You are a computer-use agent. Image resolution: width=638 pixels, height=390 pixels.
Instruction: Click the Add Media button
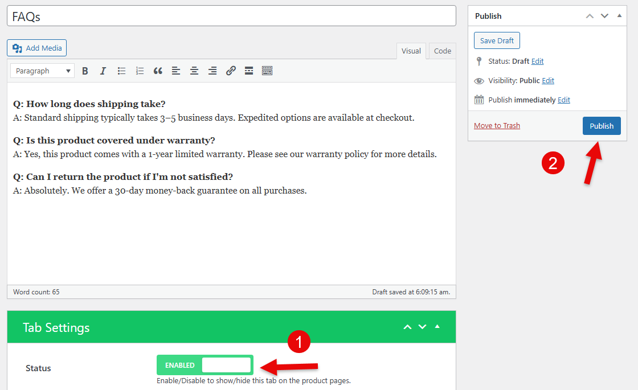[x=36, y=48]
